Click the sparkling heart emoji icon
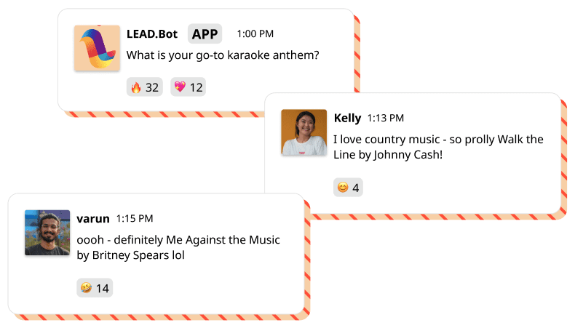The image size is (575, 328). [179, 87]
